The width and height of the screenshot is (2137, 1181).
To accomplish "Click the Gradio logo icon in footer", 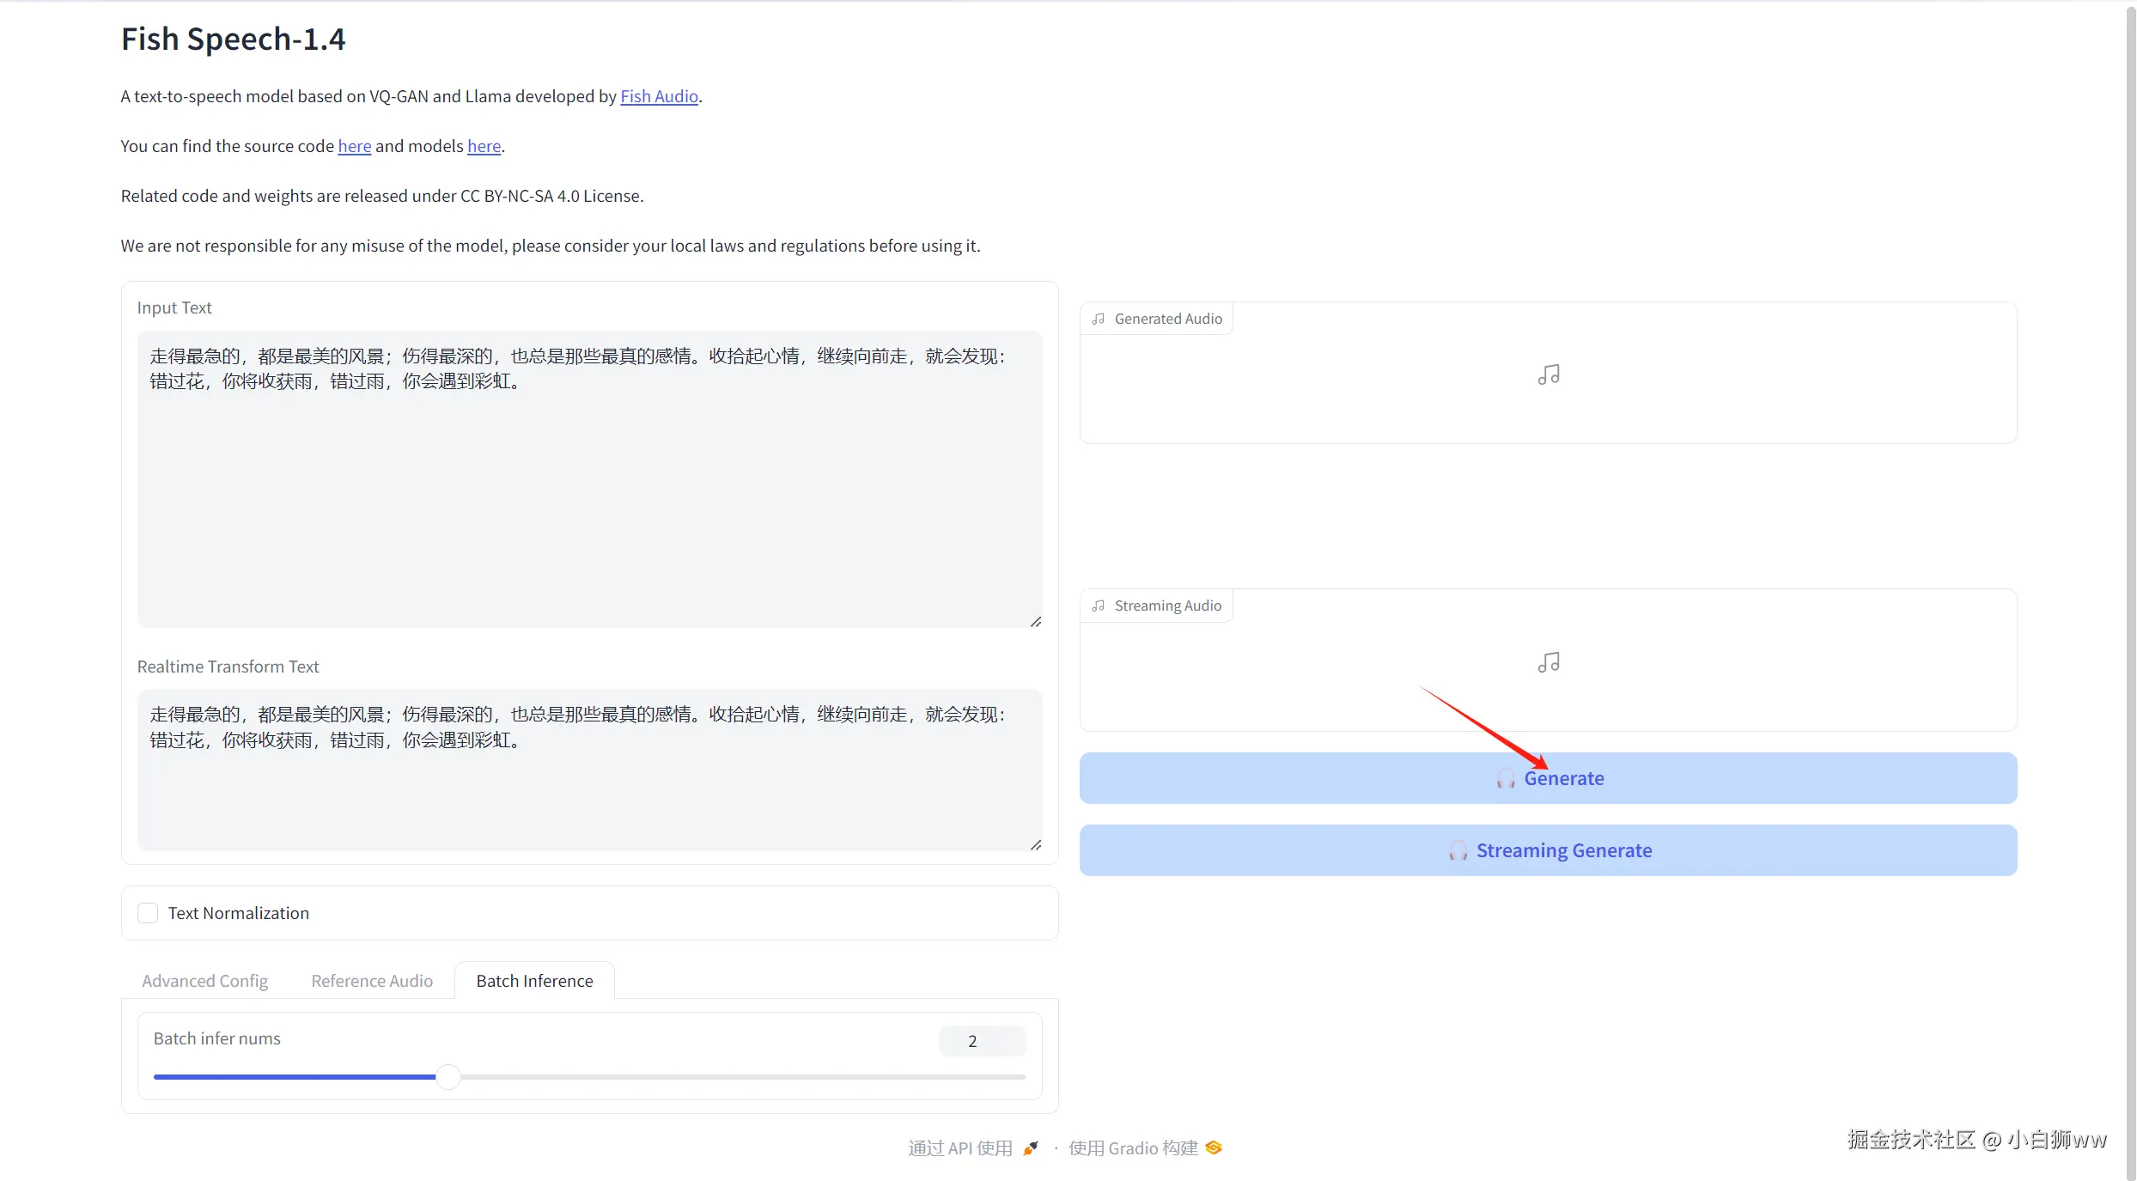I will (x=1214, y=1148).
